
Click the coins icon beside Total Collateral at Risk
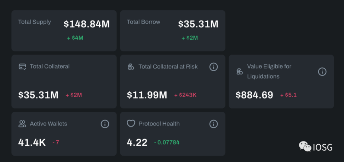(131, 67)
